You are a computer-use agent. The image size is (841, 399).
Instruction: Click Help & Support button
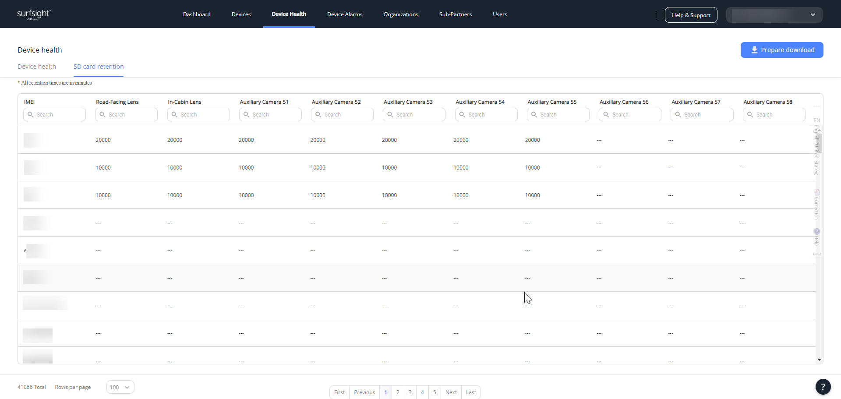point(691,15)
